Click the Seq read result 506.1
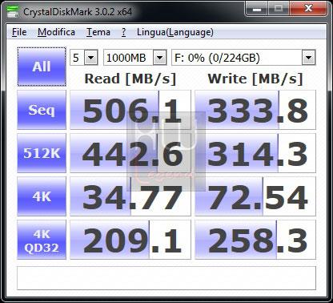The height and width of the screenshot is (303, 333). (x=130, y=110)
